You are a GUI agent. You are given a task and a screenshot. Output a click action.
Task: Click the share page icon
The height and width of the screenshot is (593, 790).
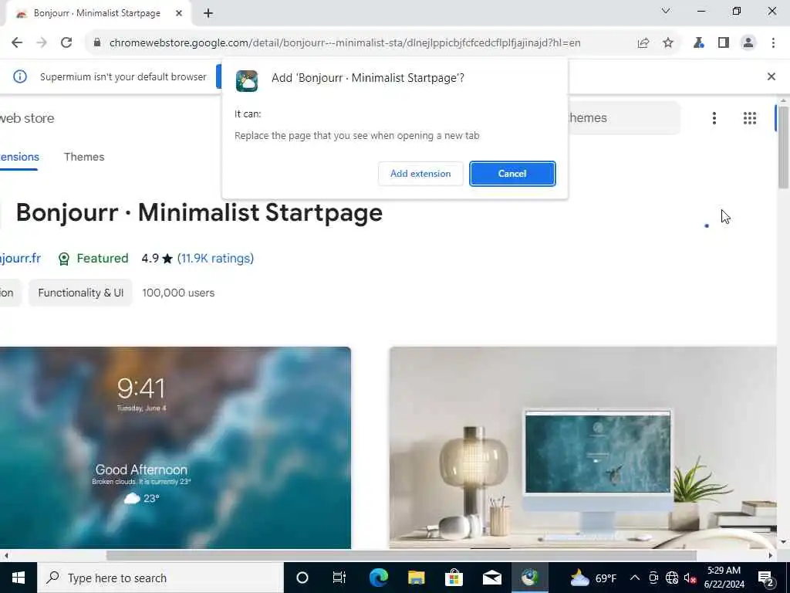pyautogui.click(x=643, y=43)
